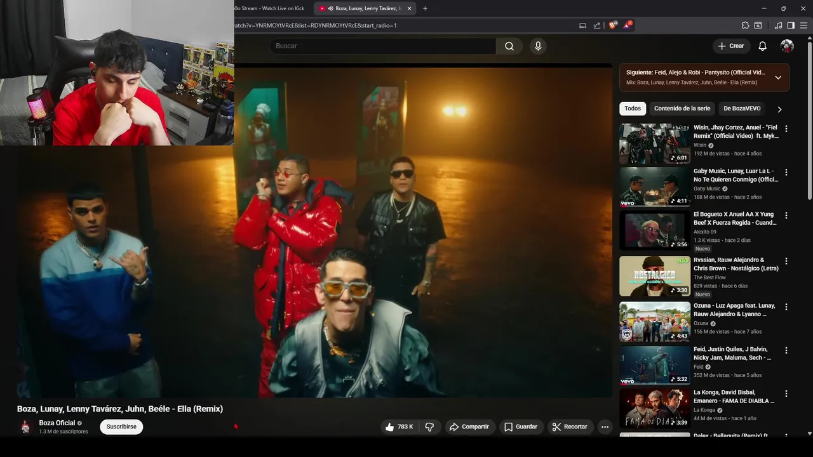
Task: Like the video with 783 K thumbs up
Action: (x=398, y=427)
